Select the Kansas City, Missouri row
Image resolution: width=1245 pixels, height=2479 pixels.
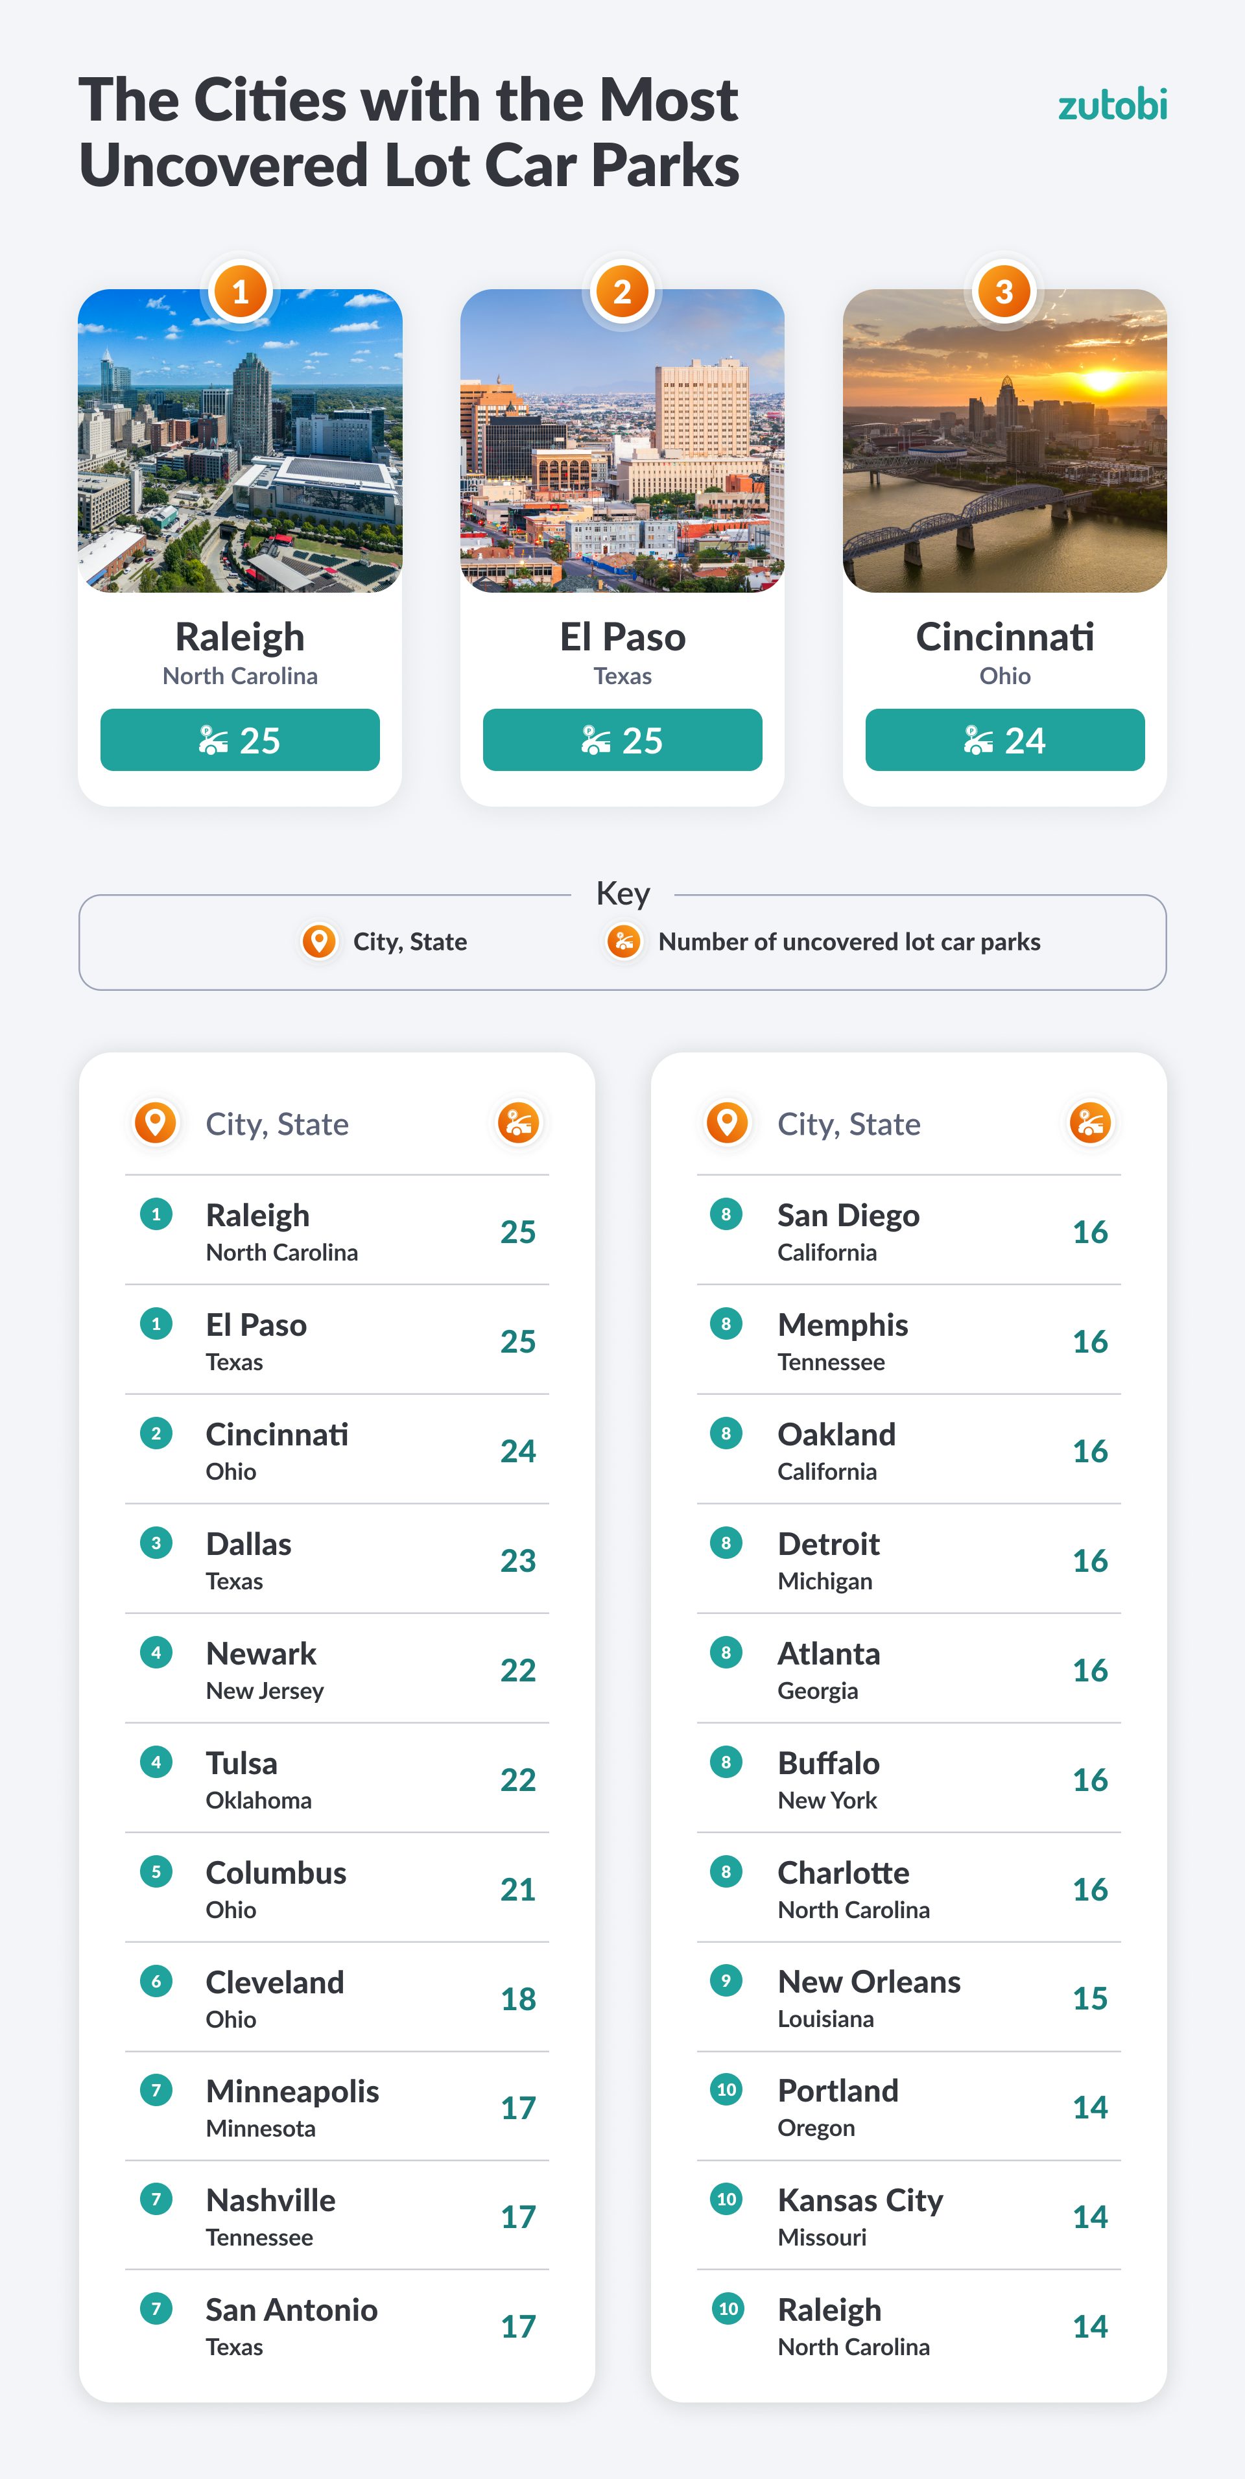coord(908,2216)
